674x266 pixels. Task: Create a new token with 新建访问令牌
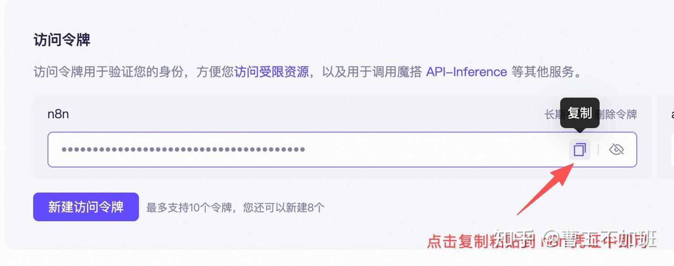pyautogui.click(x=86, y=207)
